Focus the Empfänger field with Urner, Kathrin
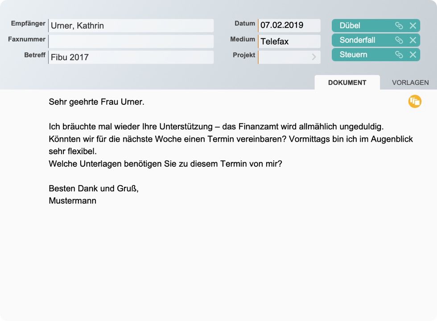This screenshot has height=321, width=437. pos(131,26)
